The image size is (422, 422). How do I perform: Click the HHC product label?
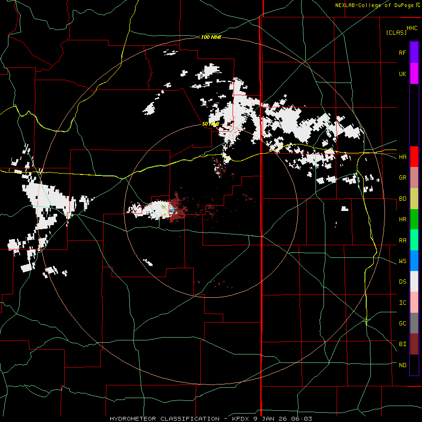click(x=412, y=28)
